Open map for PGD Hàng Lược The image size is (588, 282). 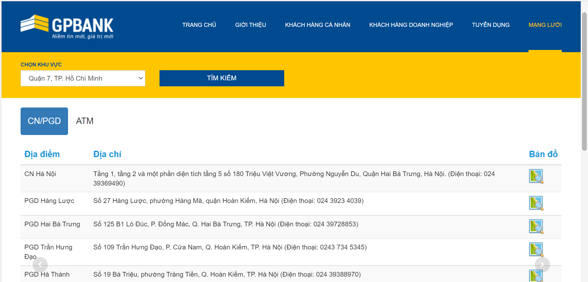[x=536, y=203]
